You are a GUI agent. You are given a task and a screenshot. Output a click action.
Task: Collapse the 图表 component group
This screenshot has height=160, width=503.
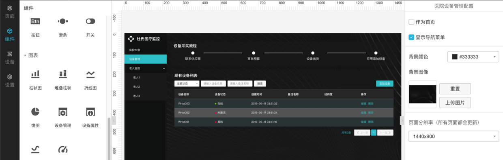(x=25, y=55)
